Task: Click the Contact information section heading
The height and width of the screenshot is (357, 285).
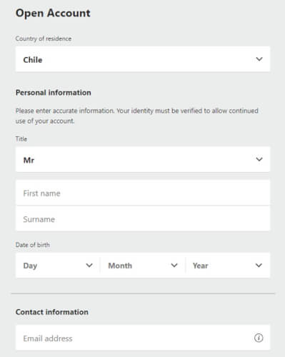Action: coord(52,312)
